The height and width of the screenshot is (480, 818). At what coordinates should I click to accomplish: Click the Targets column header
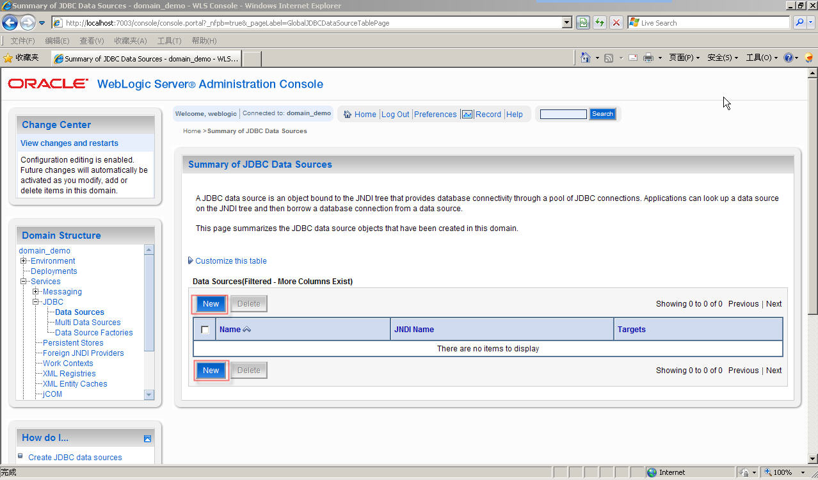tap(632, 330)
